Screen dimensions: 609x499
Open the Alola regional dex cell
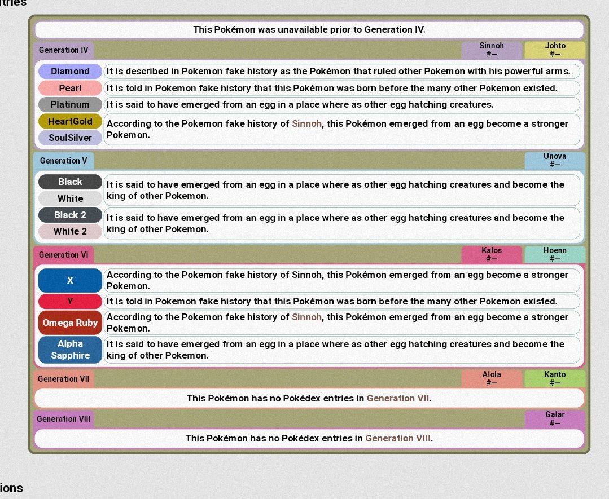(492, 378)
